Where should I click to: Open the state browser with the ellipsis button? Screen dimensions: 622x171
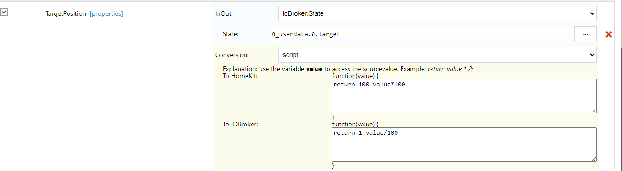pyautogui.click(x=586, y=34)
